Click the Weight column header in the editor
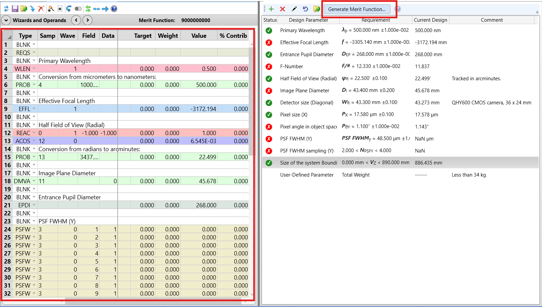542x307 pixels. [168, 36]
